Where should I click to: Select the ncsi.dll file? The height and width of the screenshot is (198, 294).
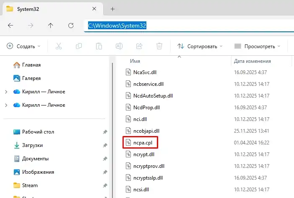point(141,190)
